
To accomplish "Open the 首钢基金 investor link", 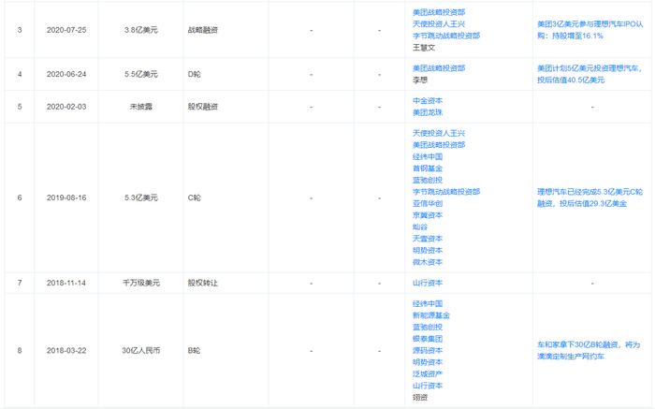I will 428,168.
